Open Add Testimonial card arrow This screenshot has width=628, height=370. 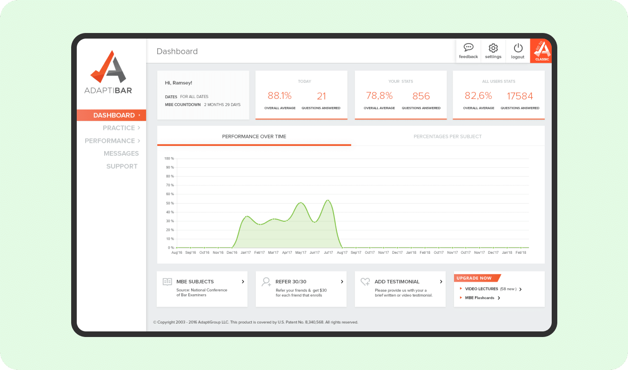[x=441, y=282]
